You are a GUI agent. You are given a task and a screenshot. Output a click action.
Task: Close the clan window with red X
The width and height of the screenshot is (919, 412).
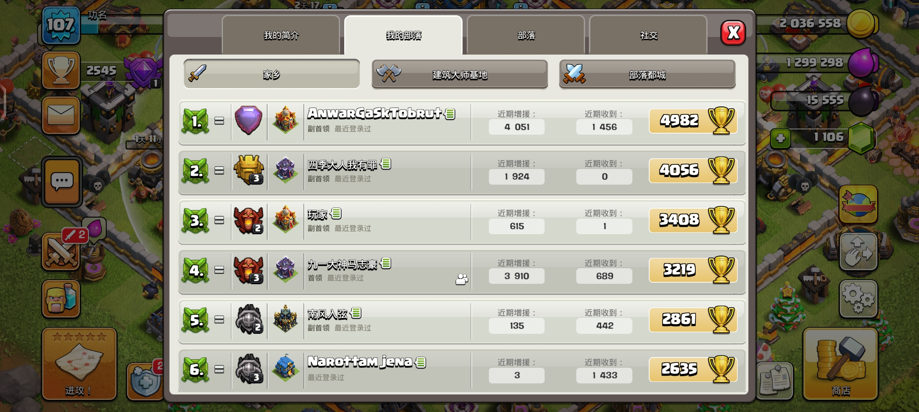click(733, 33)
